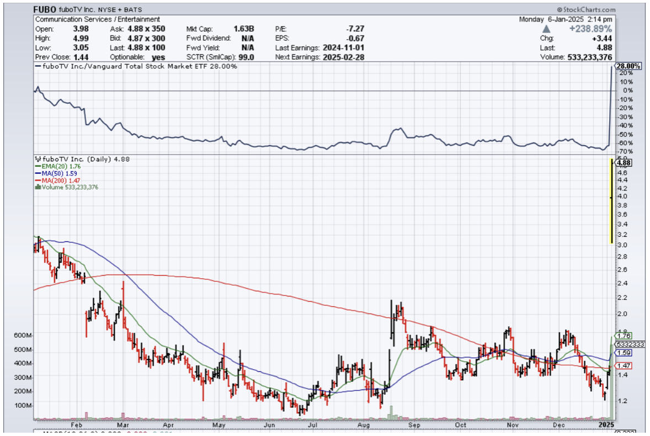This screenshot has height=436, width=650.
Task: Click the volume bars icon in legend
Action: coord(37,187)
